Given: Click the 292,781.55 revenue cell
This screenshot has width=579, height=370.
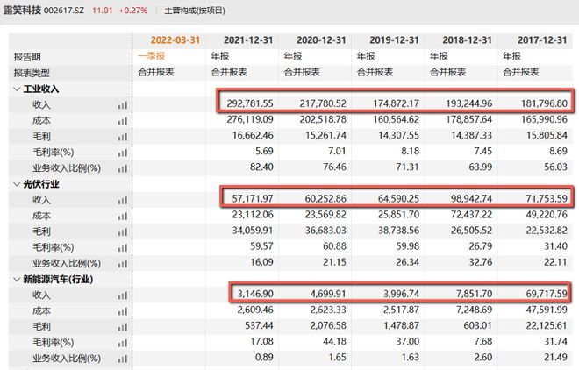Looking at the screenshot, I should coord(250,103).
